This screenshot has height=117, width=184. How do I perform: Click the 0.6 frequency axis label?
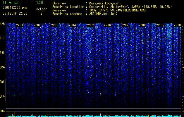pos(3,111)
